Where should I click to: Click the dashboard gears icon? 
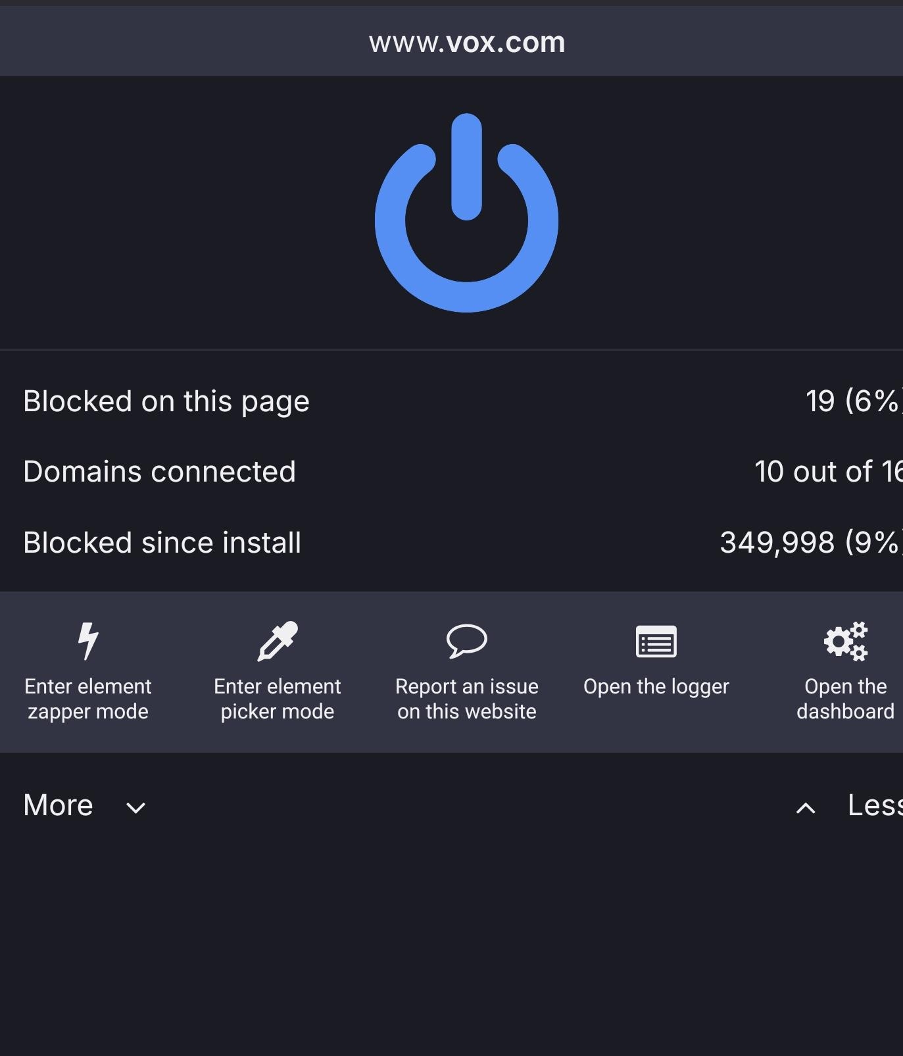(x=846, y=641)
